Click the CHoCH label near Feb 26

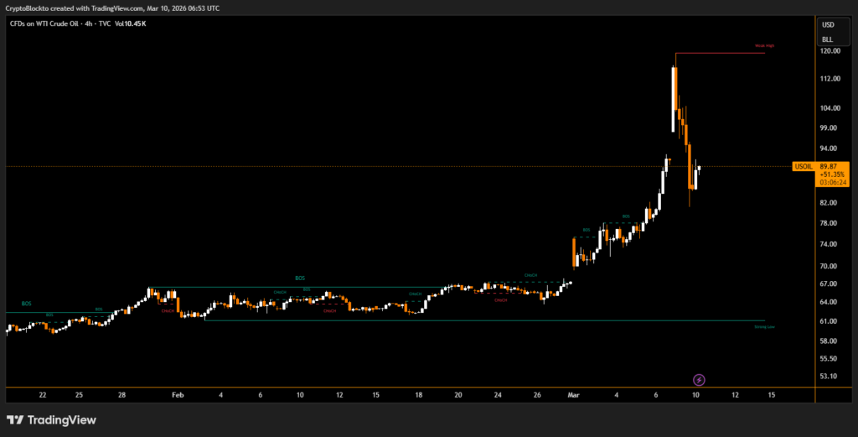point(530,275)
